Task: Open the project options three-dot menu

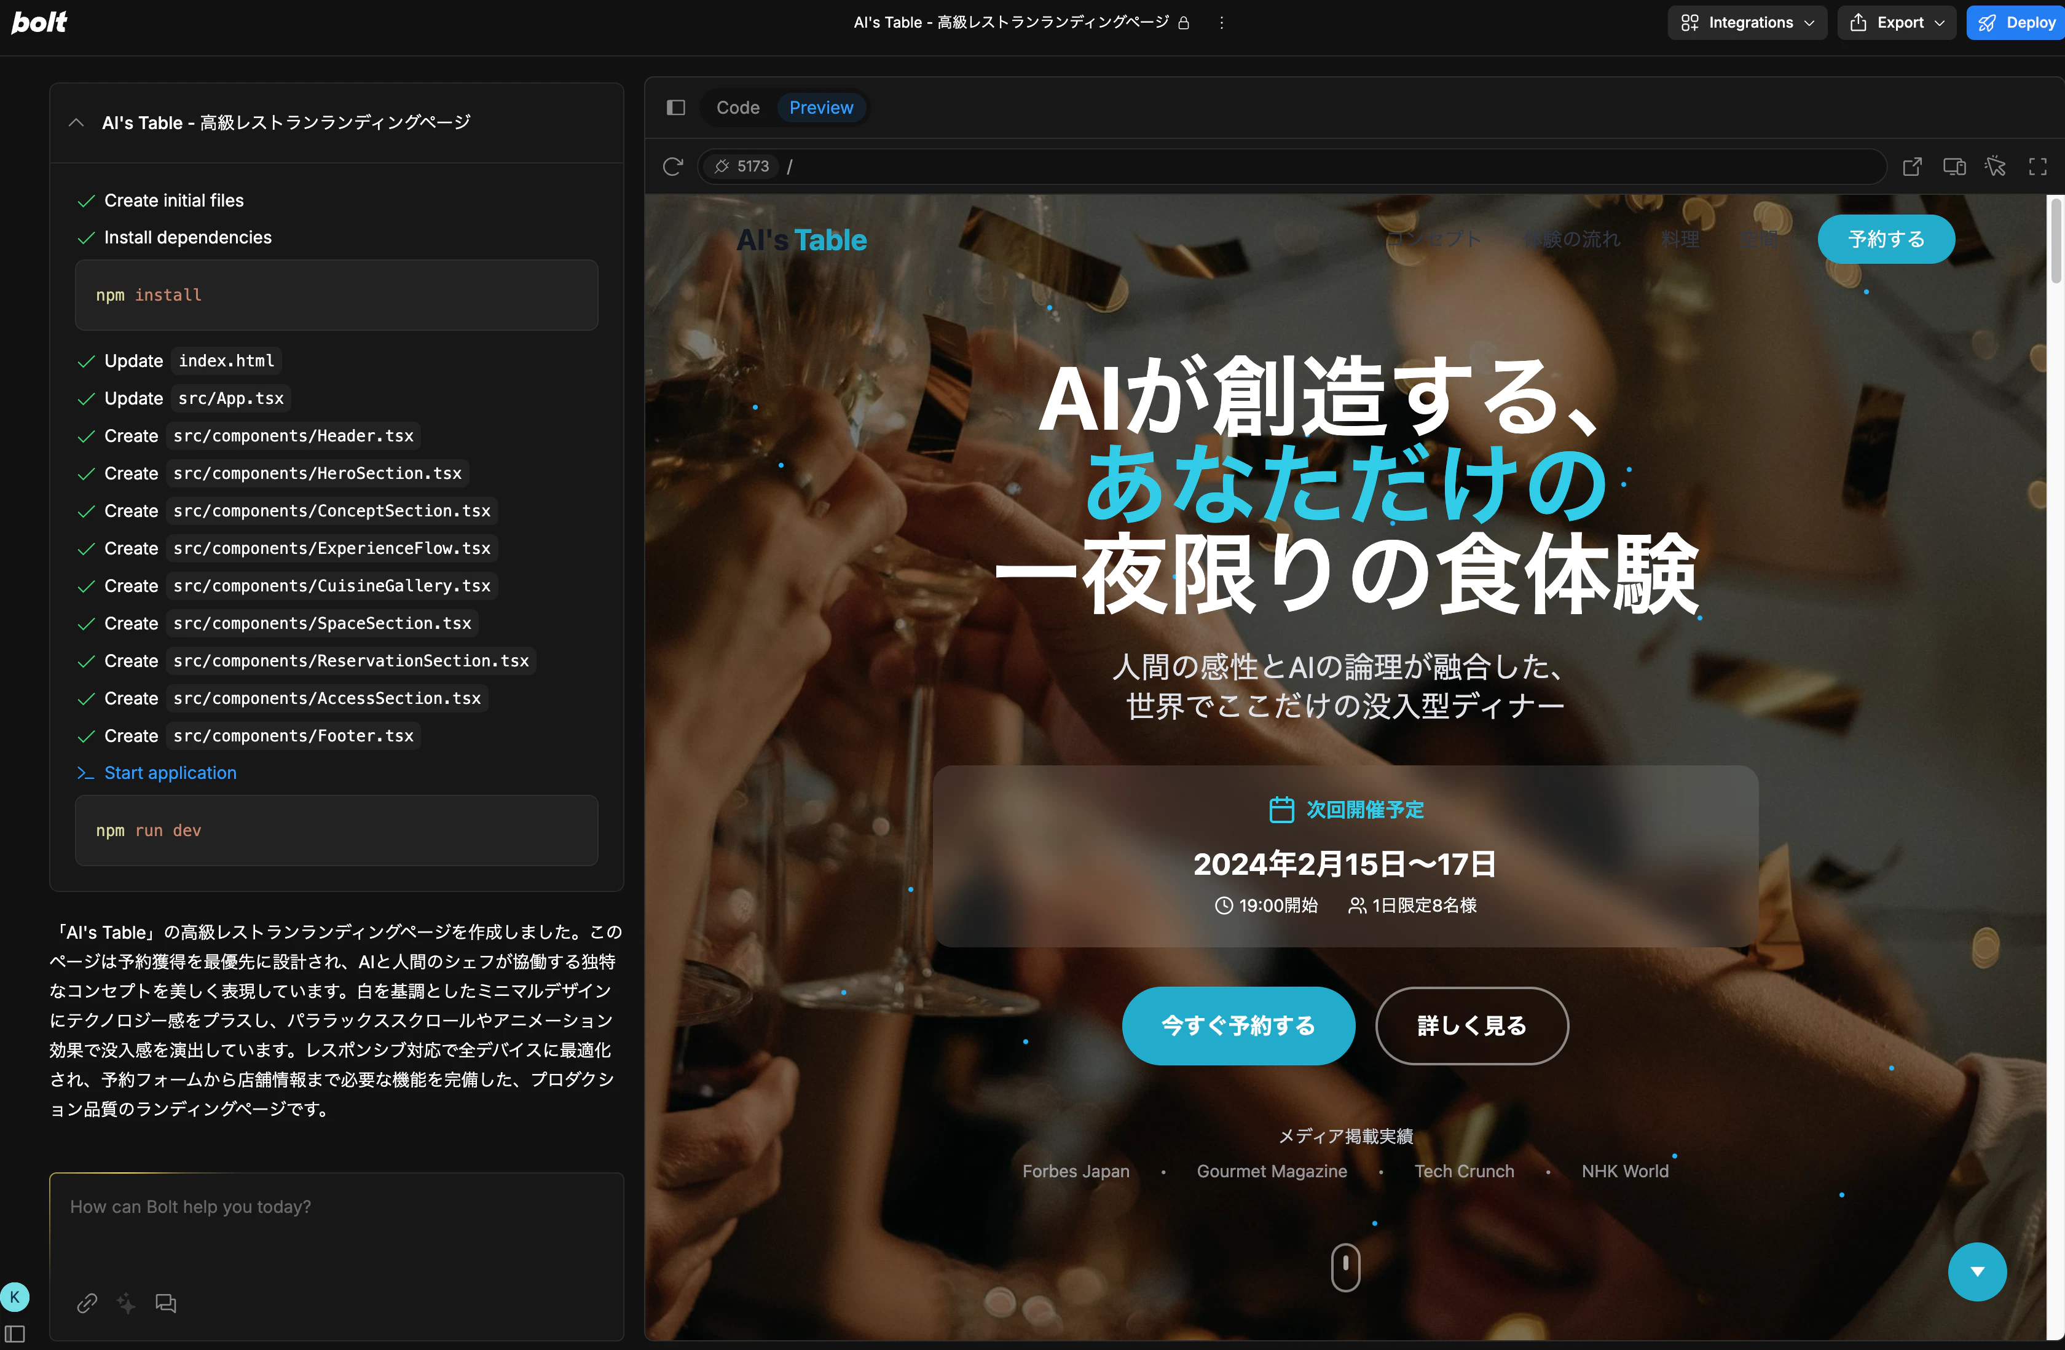Action: coord(1222,23)
